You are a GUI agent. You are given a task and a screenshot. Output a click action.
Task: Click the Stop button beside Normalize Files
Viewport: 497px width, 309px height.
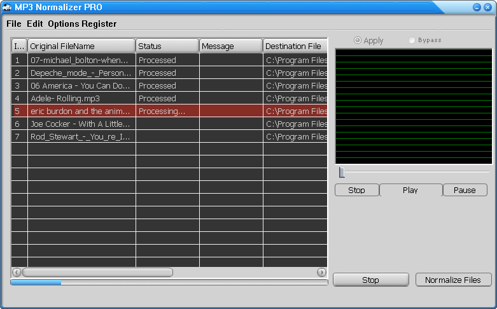pos(370,280)
